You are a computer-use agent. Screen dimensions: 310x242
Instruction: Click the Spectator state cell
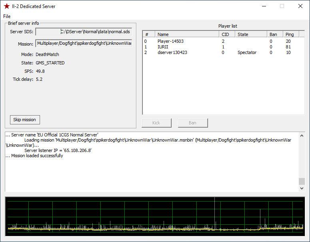click(x=247, y=52)
